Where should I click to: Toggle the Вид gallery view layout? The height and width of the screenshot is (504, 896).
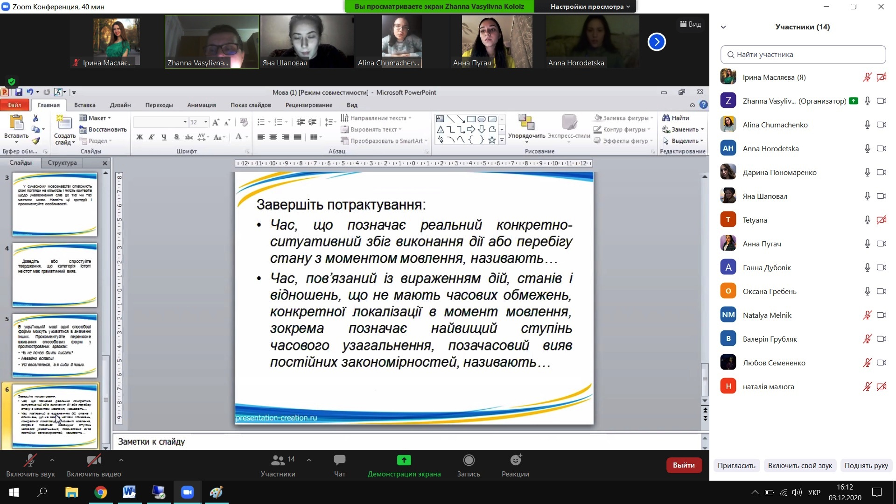click(690, 24)
